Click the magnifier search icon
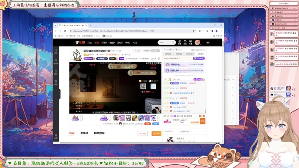The width and height of the screenshot is (299, 168). click(173, 42)
